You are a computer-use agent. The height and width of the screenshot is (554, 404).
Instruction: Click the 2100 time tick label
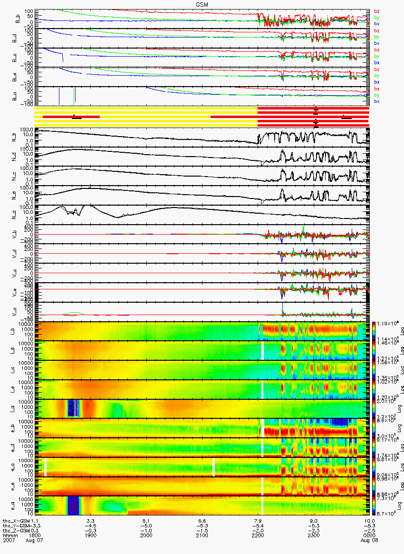(202, 535)
